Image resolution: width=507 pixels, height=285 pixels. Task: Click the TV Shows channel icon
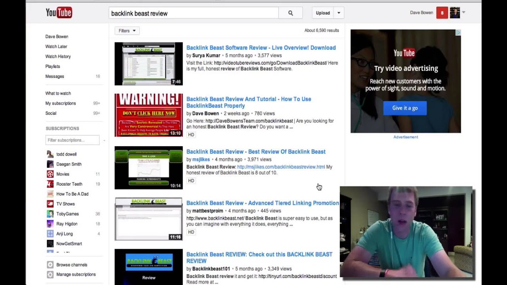(x=50, y=204)
